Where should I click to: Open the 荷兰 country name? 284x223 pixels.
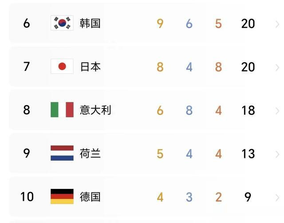tap(90, 153)
